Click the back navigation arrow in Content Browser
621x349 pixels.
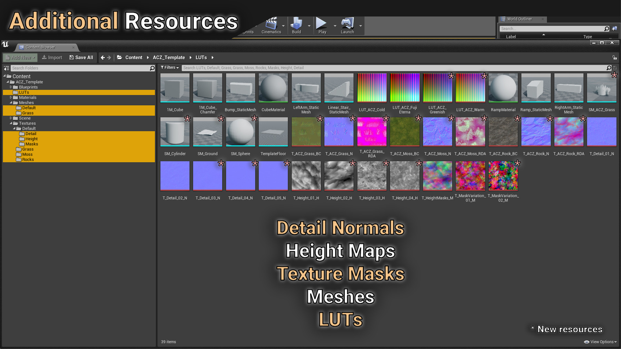pos(102,58)
